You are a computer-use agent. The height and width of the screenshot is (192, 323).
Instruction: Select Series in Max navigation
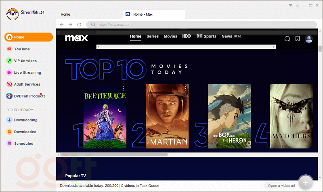pyautogui.click(x=153, y=36)
